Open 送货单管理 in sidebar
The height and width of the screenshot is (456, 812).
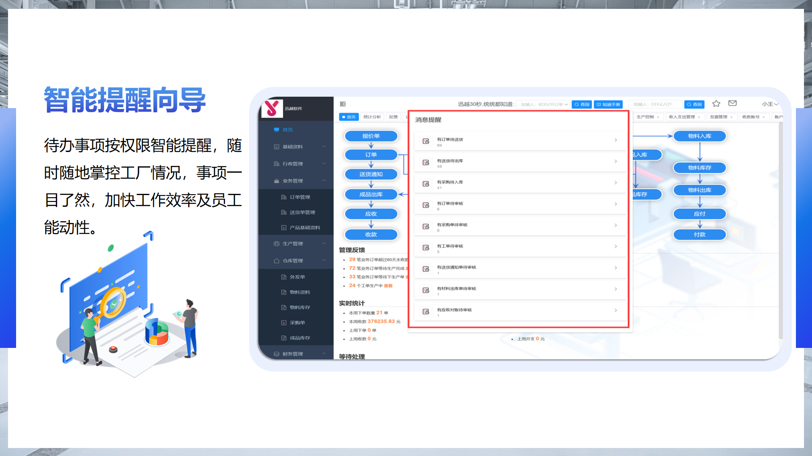pos(302,212)
